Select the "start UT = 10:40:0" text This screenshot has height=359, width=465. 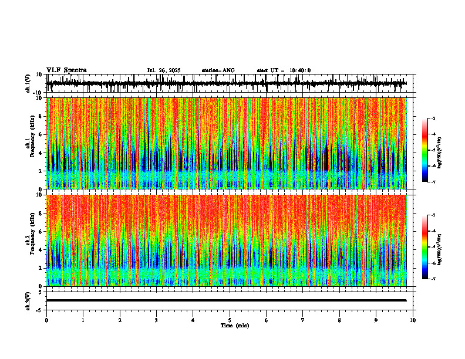(284, 70)
